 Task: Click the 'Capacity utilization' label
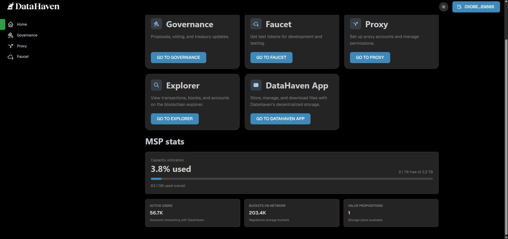[167, 160]
